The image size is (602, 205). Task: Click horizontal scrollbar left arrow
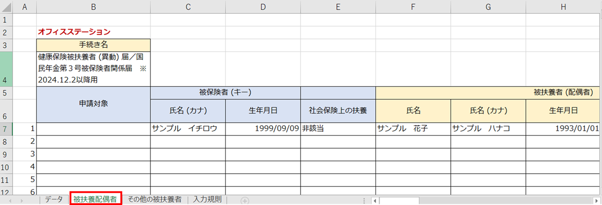[x=375, y=201]
